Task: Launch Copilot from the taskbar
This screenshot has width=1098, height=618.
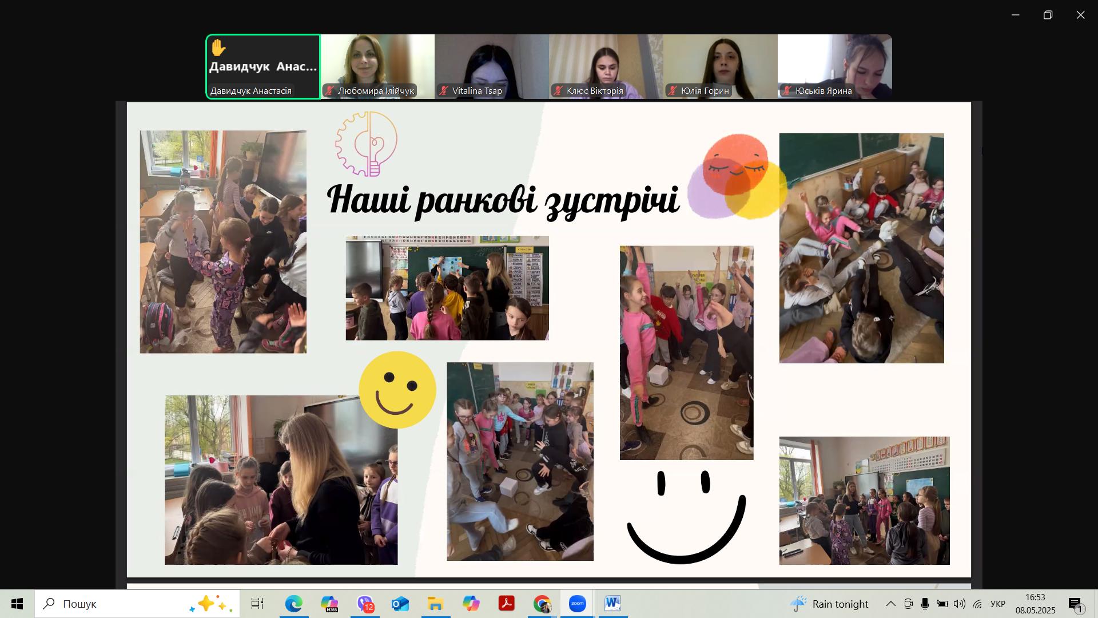Action: click(471, 603)
